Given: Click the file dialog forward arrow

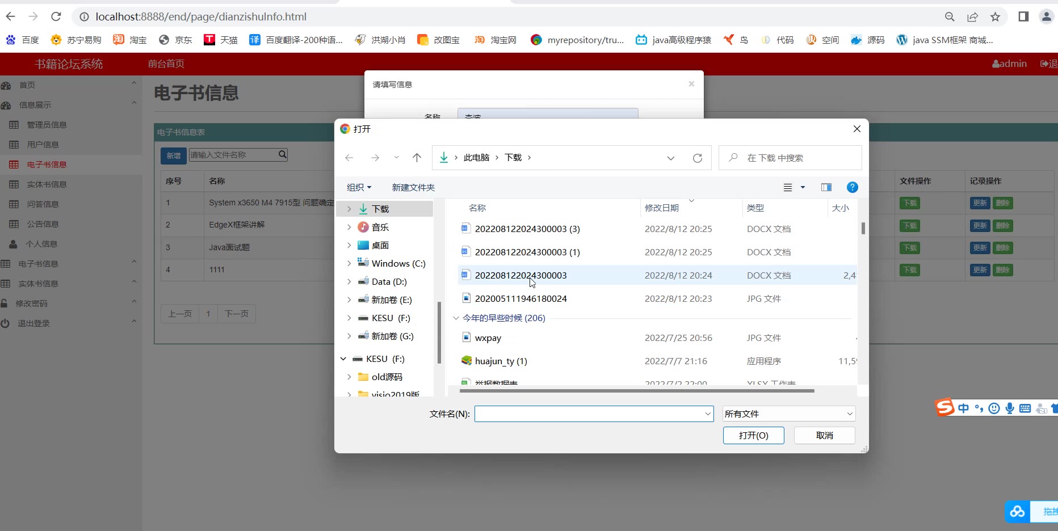Looking at the screenshot, I should (x=375, y=158).
